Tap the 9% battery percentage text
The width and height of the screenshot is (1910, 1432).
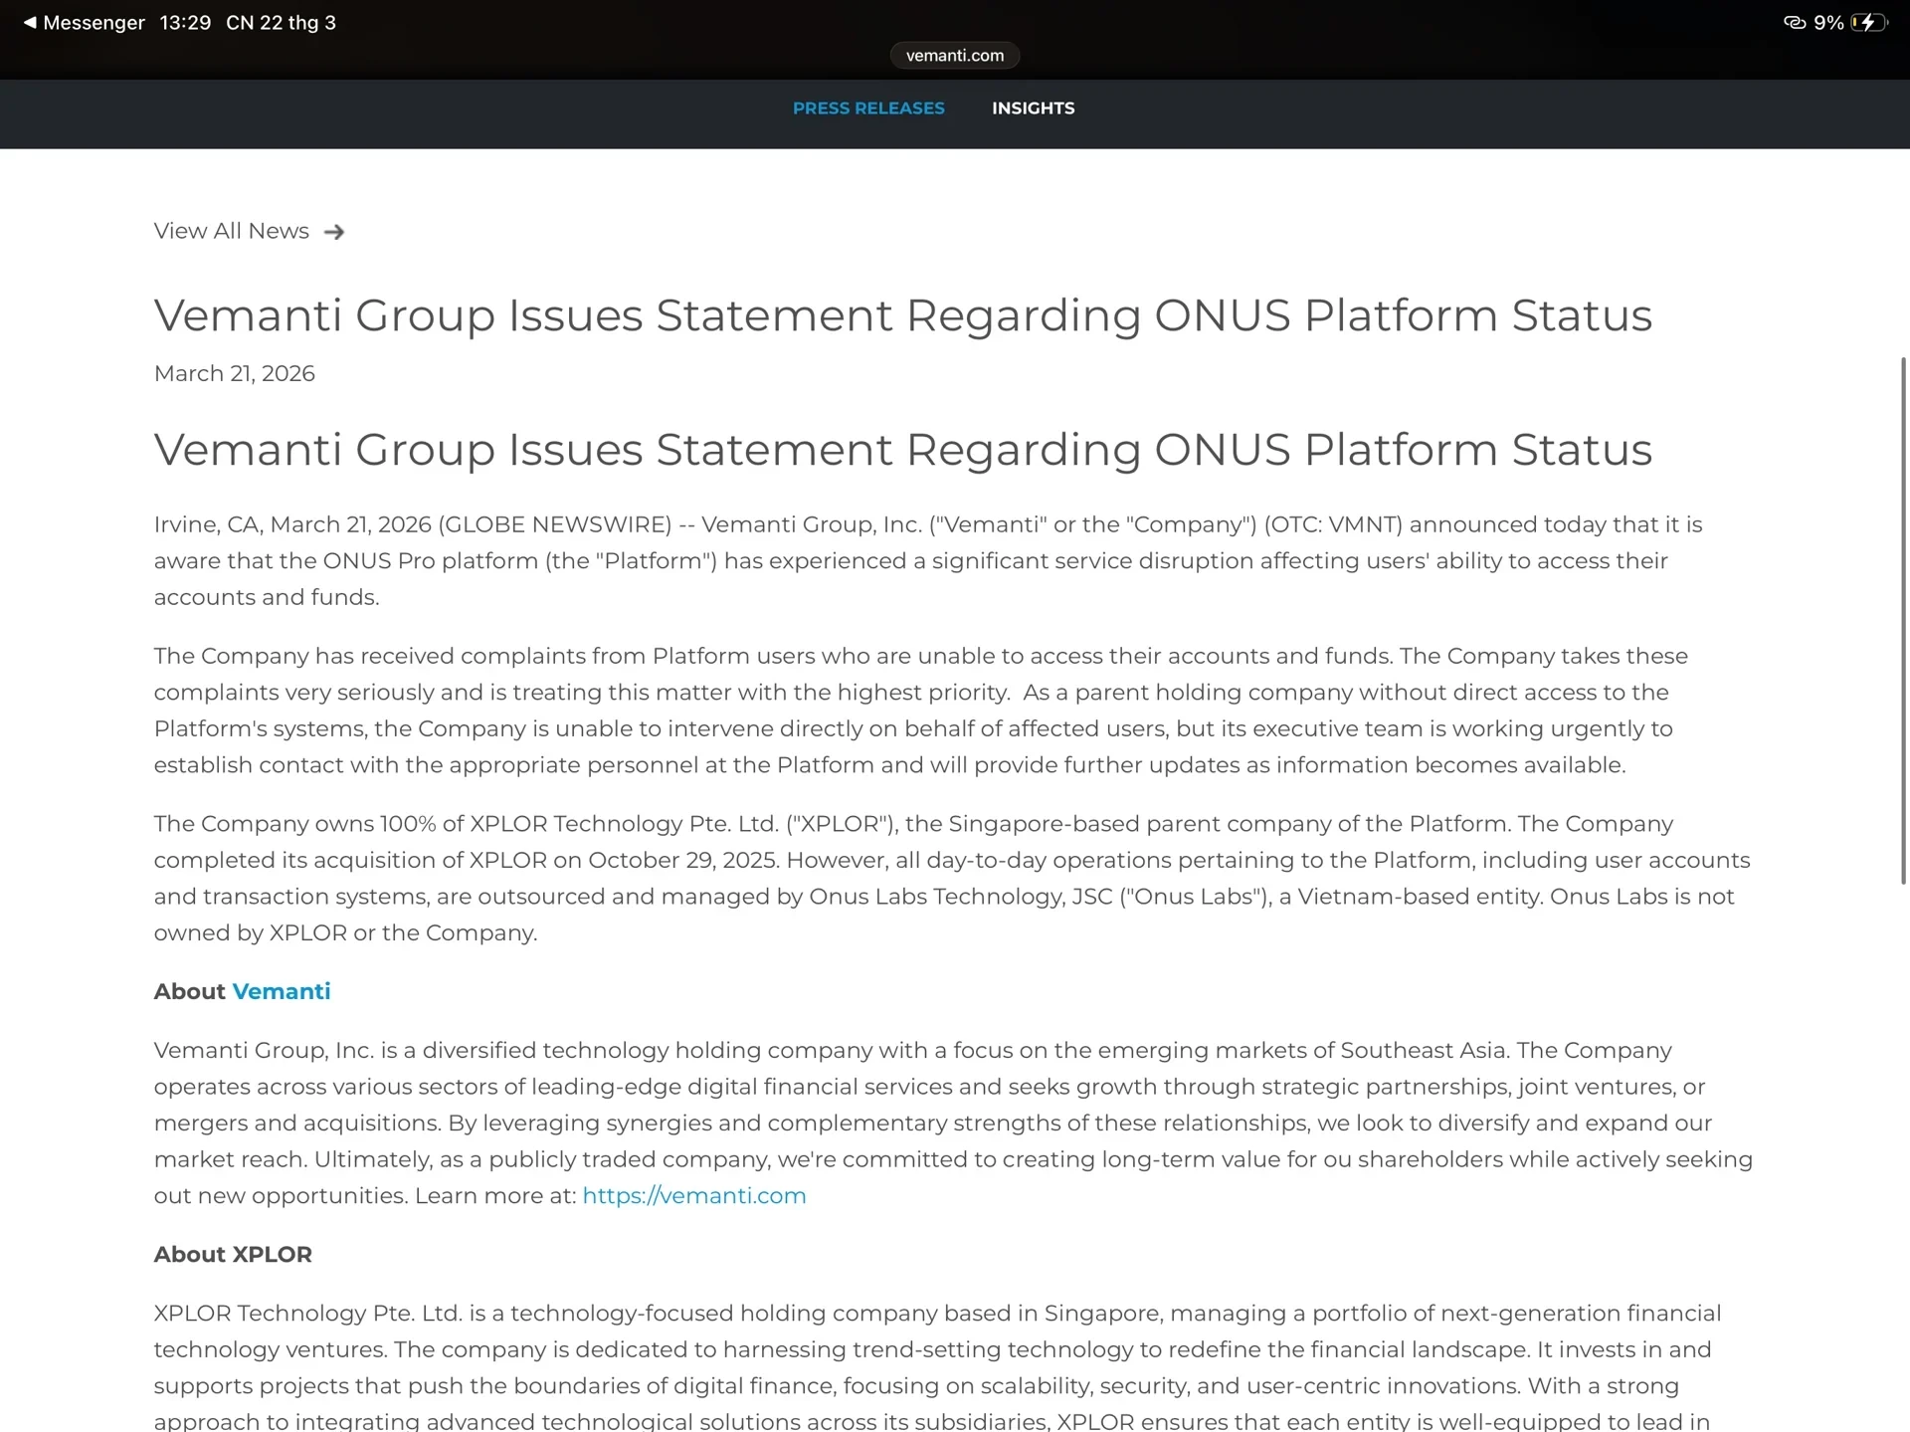point(1828,22)
